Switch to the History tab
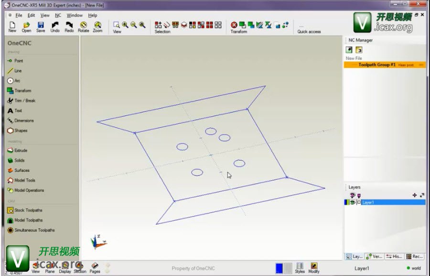 tap(394, 256)
